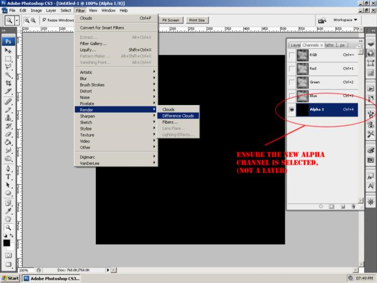This screenshot has height=283, width=377.
Task: Open Zoom tool preset picker arrow
Action: tap(17, 21)
